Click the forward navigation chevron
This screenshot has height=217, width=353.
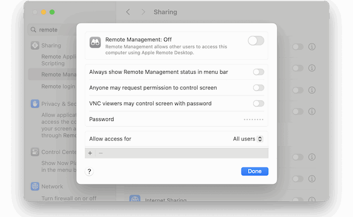pos(143,12)
